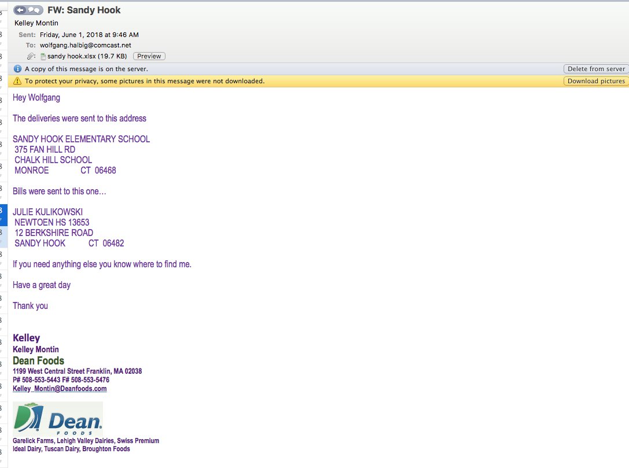Click the 1199 West Central Street address
The width and height of the screenshot is (629, 468).
(x=78, y=371)
